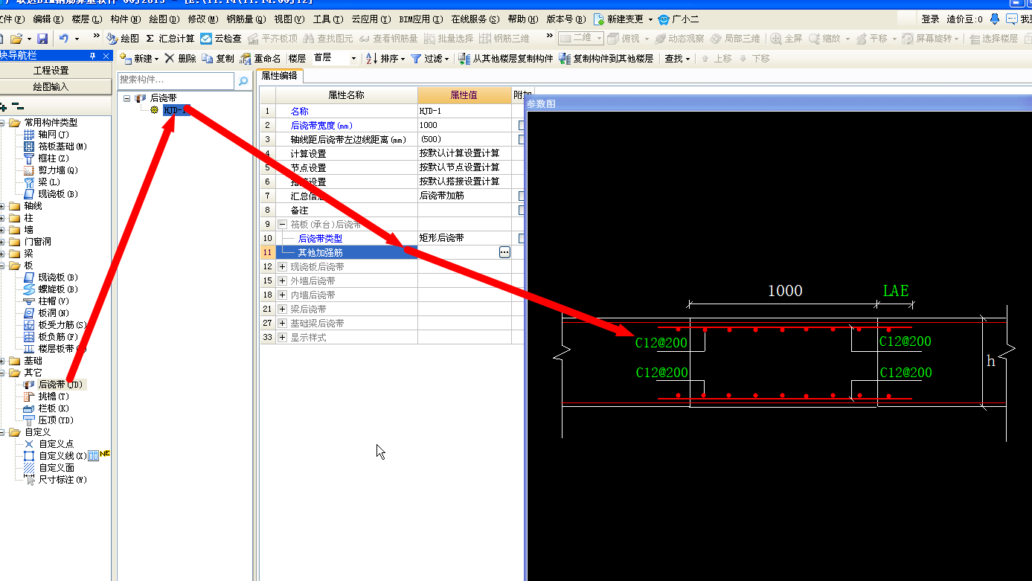Select 梁(L) under 常用构件类型
Image resolution: width=1032 pixels, height=581 pixels.
point(49,182)
